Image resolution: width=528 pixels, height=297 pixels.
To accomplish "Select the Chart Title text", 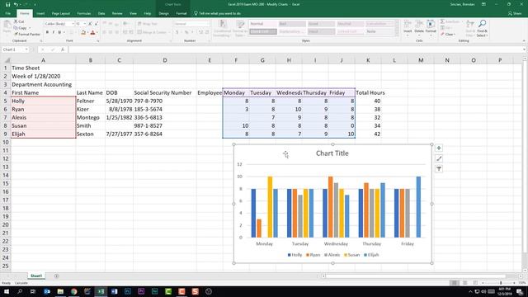I will coord(332,153).
